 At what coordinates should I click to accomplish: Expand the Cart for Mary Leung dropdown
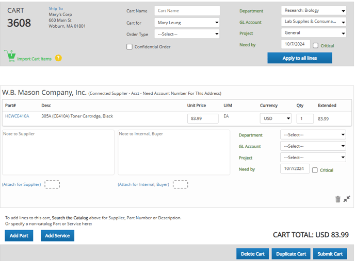(187, 23)
